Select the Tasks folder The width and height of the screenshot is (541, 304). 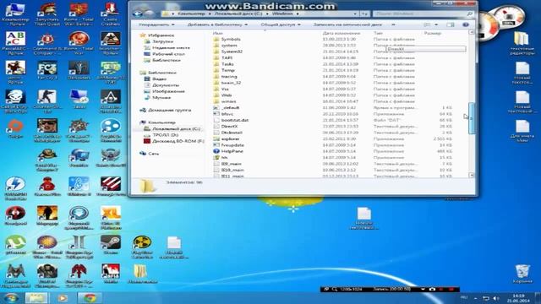227,64
